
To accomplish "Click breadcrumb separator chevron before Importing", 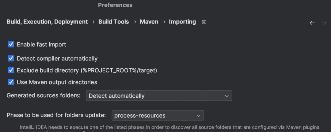I will tap(164, 22).
